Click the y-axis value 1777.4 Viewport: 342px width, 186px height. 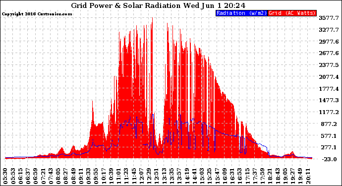point(329,89)
